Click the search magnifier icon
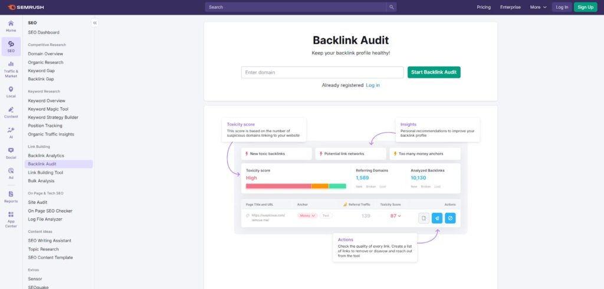Image resolution: width=604 pixels, height=289 pixels. [392, 7]
